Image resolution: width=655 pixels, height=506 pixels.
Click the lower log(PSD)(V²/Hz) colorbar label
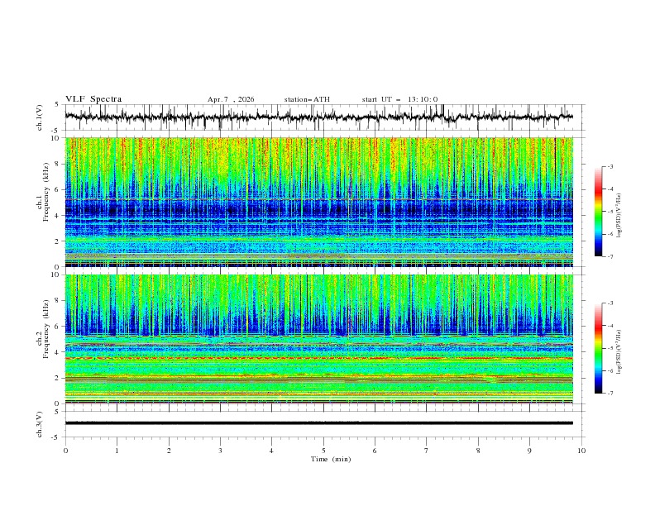click(x=619, y=351)
